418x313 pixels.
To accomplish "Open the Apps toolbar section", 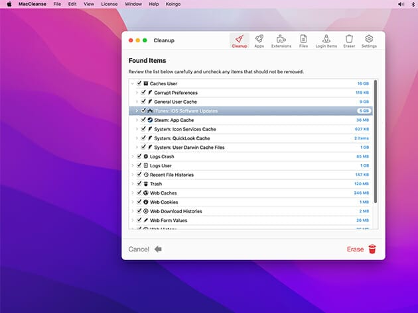I will pos(259,41).
